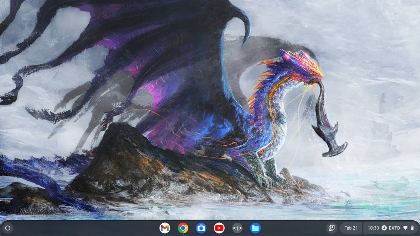Open the Tote holding space icon

click(331, 228)
